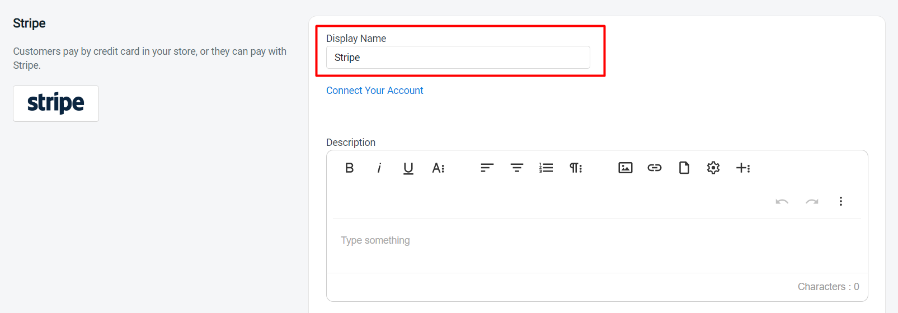898x313 pixels.
Task: Open paragraph format options
Action: pos(576,168)
